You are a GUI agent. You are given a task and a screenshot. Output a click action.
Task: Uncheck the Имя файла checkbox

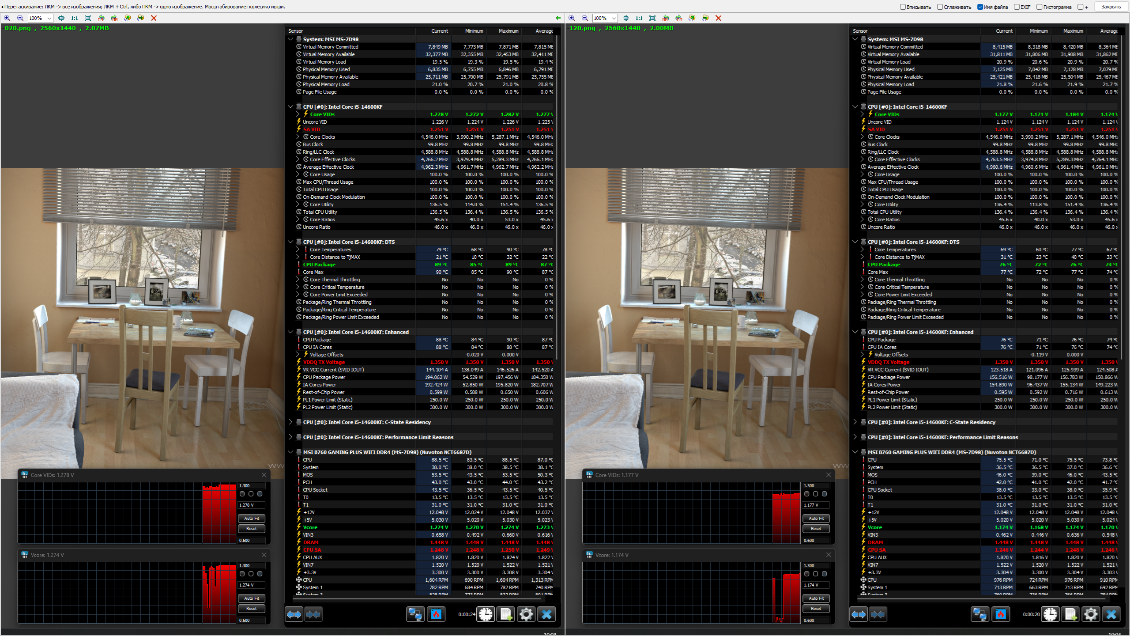coord(980,7)
